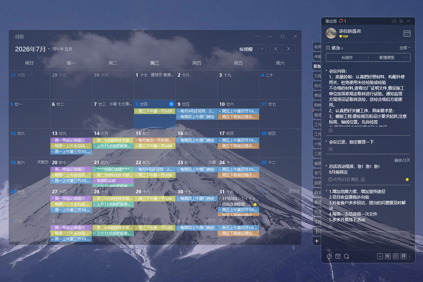Open the 按提醒 dropdown in calendar
This screenshot has width=423, height=282.
251,49
